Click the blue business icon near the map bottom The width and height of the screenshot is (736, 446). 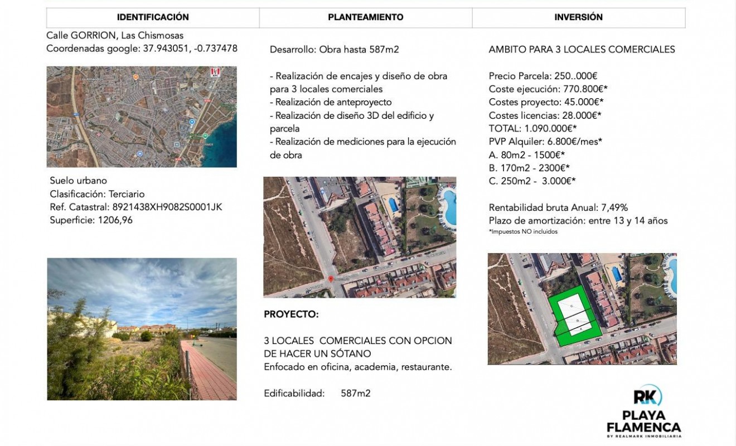tap(141, 153)
